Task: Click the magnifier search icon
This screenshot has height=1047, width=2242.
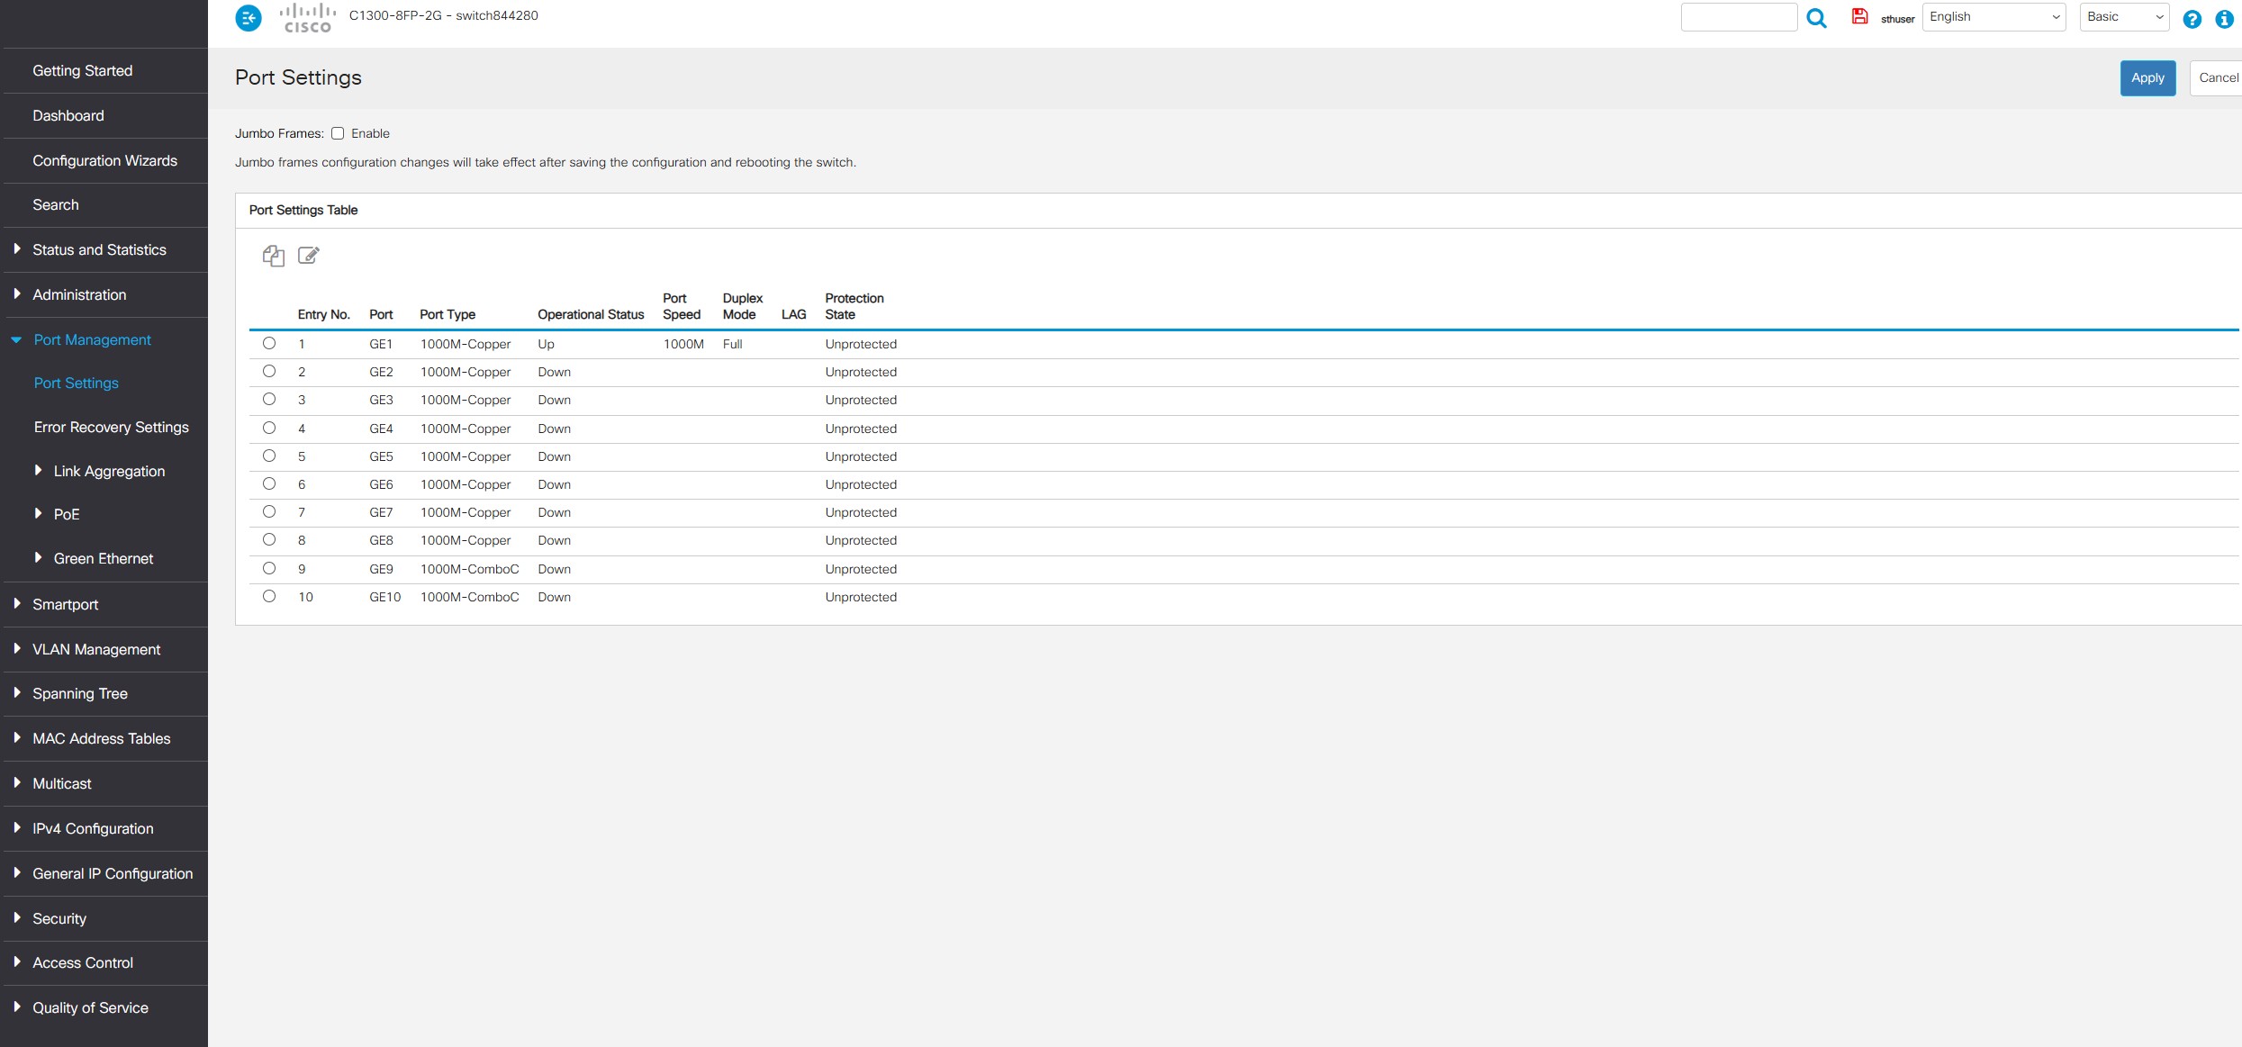Action: click(1816, 18)
